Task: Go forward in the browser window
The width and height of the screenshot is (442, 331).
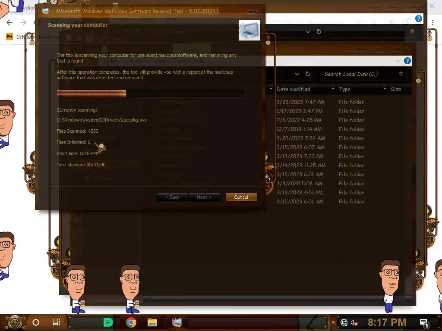Action: tap(23, 22)
